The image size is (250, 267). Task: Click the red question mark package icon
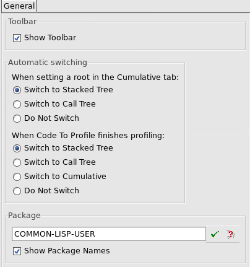click(x=231, y=234)
